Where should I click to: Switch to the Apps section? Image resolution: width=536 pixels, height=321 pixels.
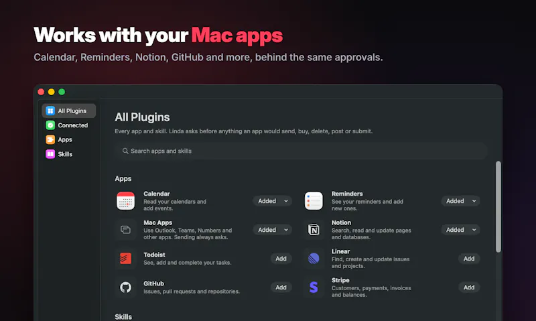coord(69,139)
